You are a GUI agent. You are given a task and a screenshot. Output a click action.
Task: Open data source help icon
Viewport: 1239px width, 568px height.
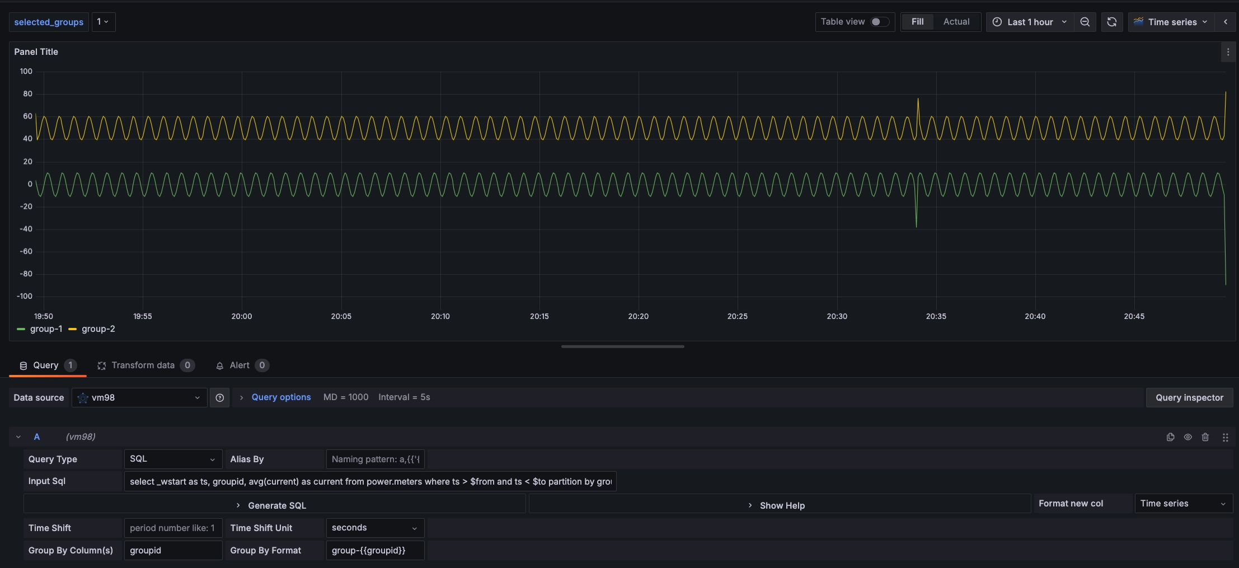(219, 398)
